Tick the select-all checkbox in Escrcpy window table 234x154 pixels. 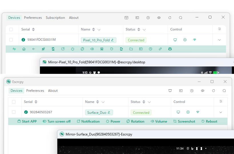[14, 102]
